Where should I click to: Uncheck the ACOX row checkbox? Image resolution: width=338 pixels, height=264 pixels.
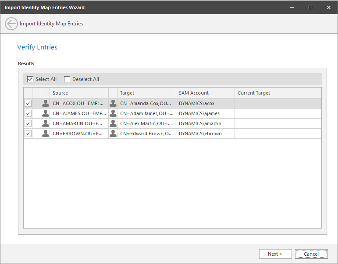coord(28,103)
